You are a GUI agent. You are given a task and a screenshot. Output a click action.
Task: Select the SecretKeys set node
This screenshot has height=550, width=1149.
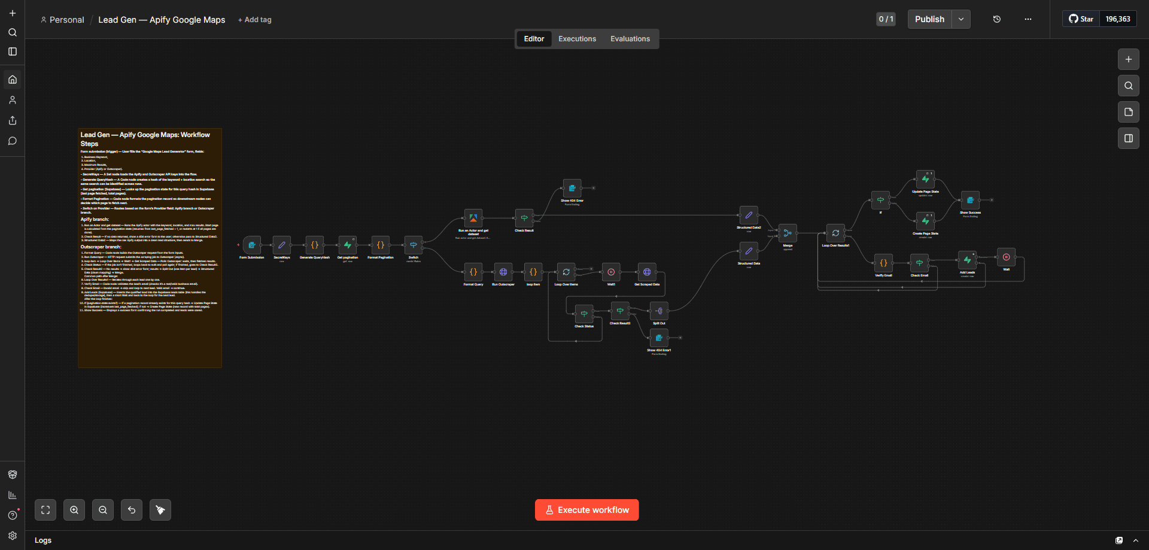282,245
